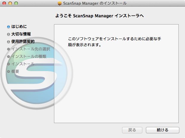Select the 使用許諾契約 step in sidebar
Screen dimensions: 185x138
23,42
